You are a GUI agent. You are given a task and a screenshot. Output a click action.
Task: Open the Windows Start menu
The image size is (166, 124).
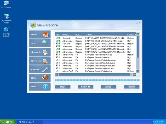click(8, 122)
